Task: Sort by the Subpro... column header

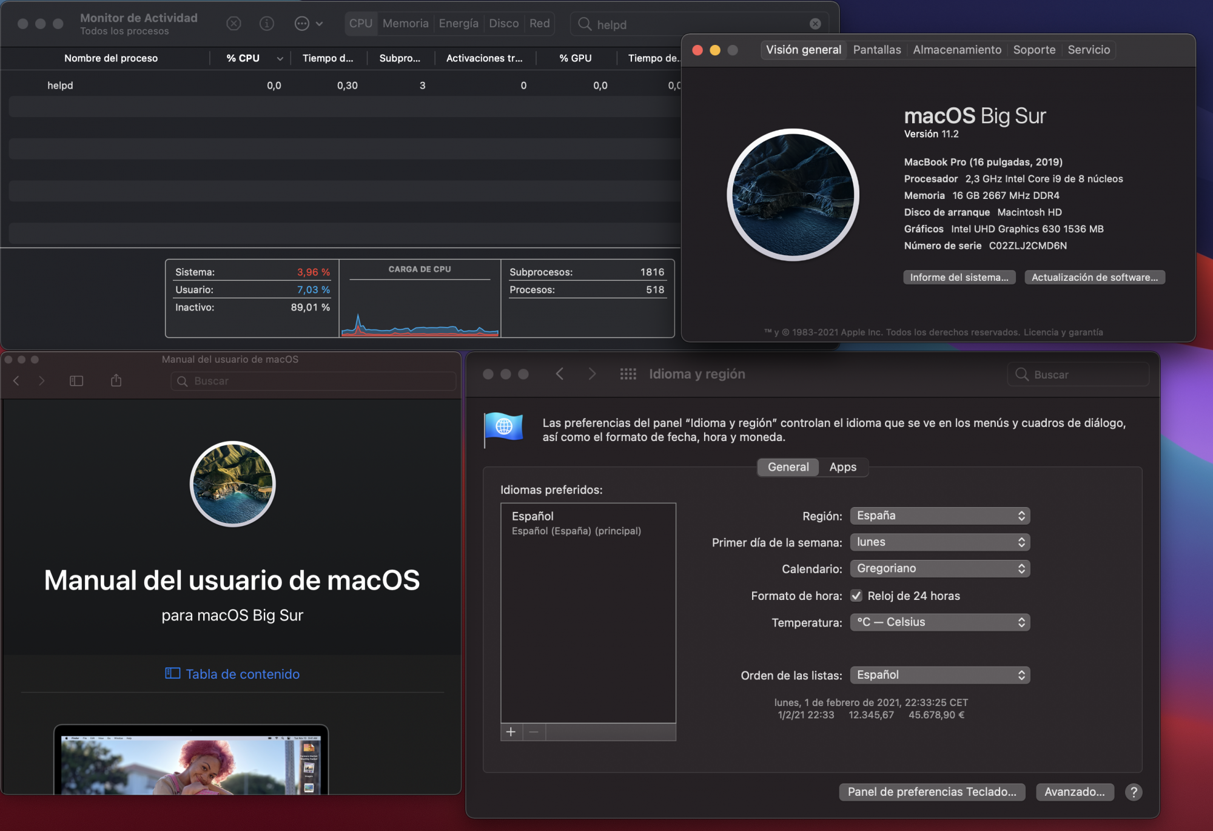Action: coord(400,58)
